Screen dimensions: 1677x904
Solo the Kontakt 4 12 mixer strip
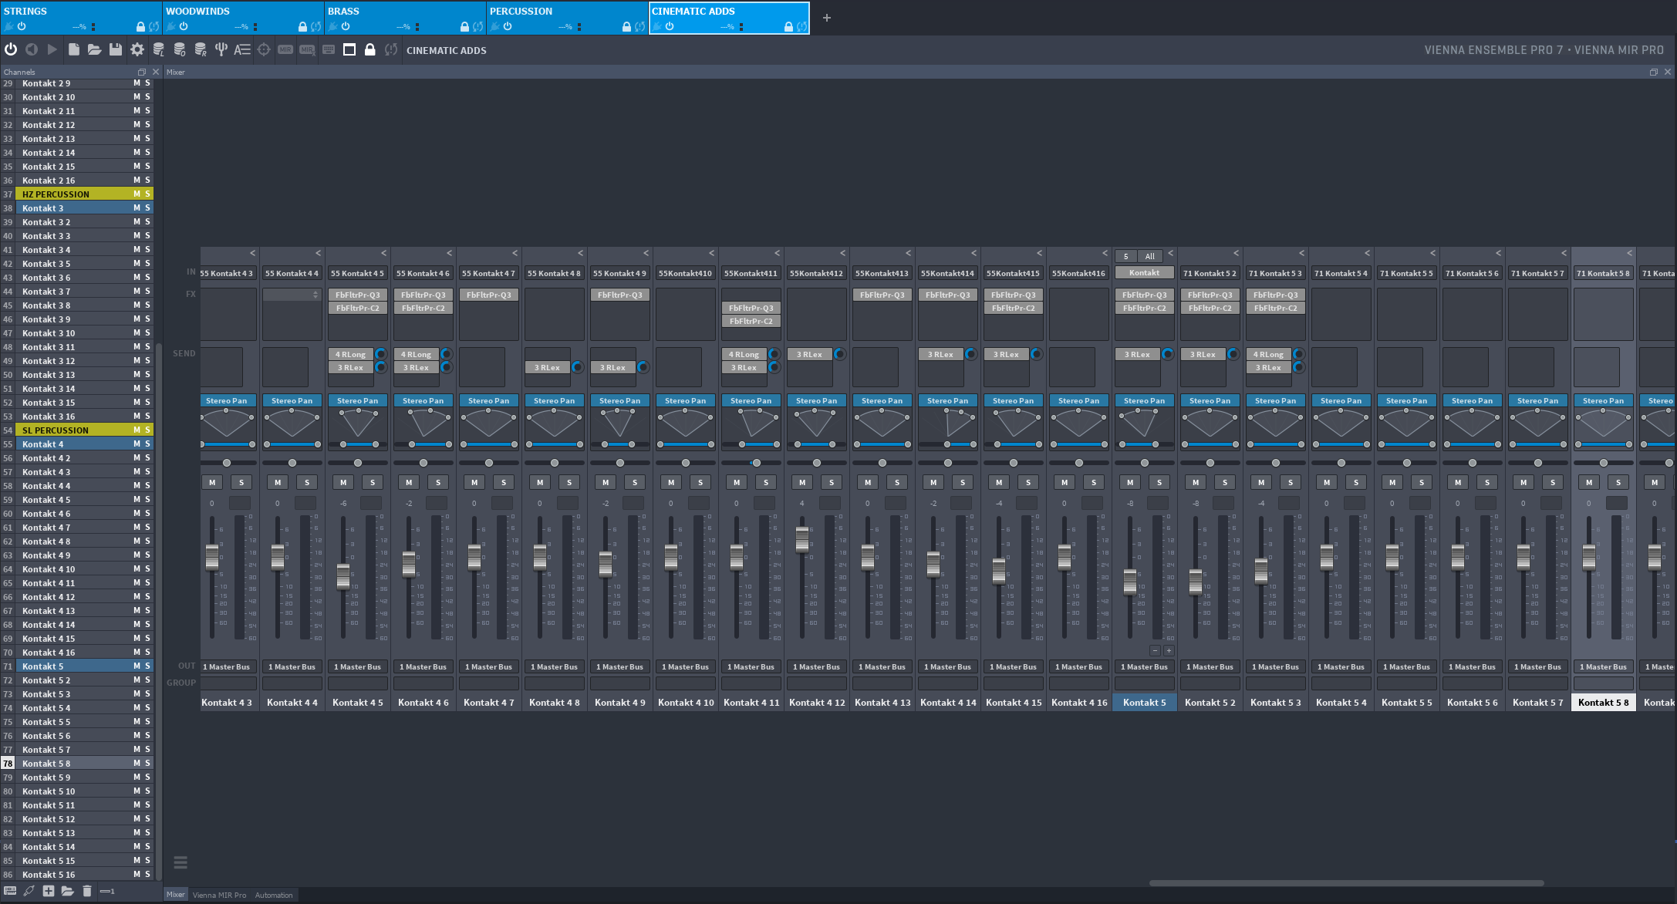tap(832, 482)
